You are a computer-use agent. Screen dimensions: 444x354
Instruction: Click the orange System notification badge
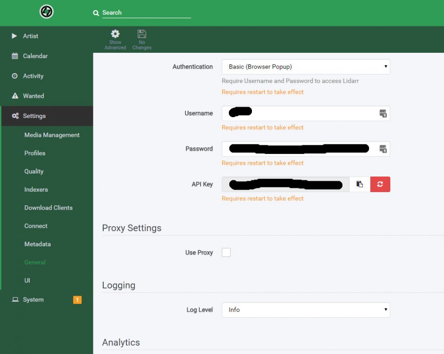click(x=77, y=300)
